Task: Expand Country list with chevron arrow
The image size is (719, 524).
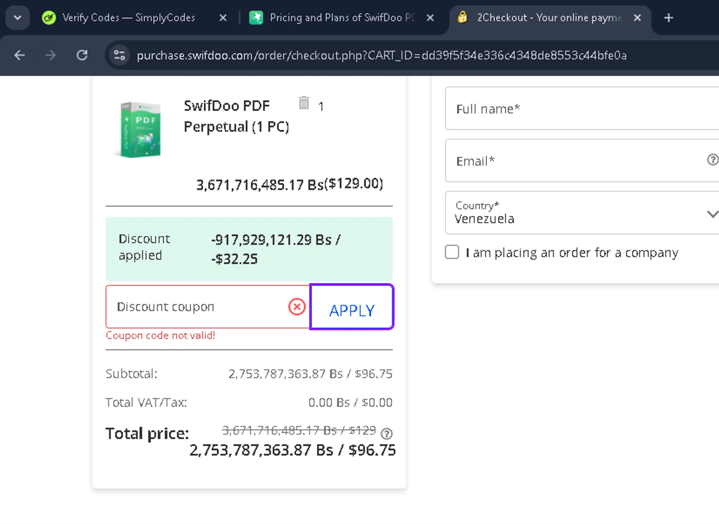Action: 713,213
